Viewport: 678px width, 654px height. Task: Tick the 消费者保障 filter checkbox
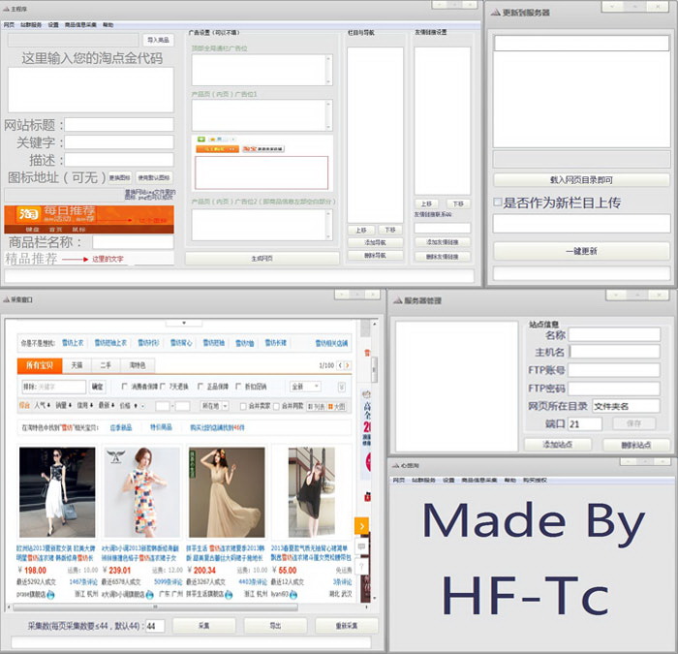tap(124, 386)
